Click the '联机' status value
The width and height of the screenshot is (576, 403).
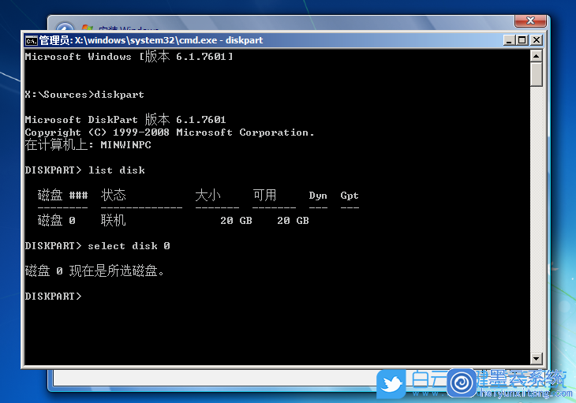[x=114, y=220]
